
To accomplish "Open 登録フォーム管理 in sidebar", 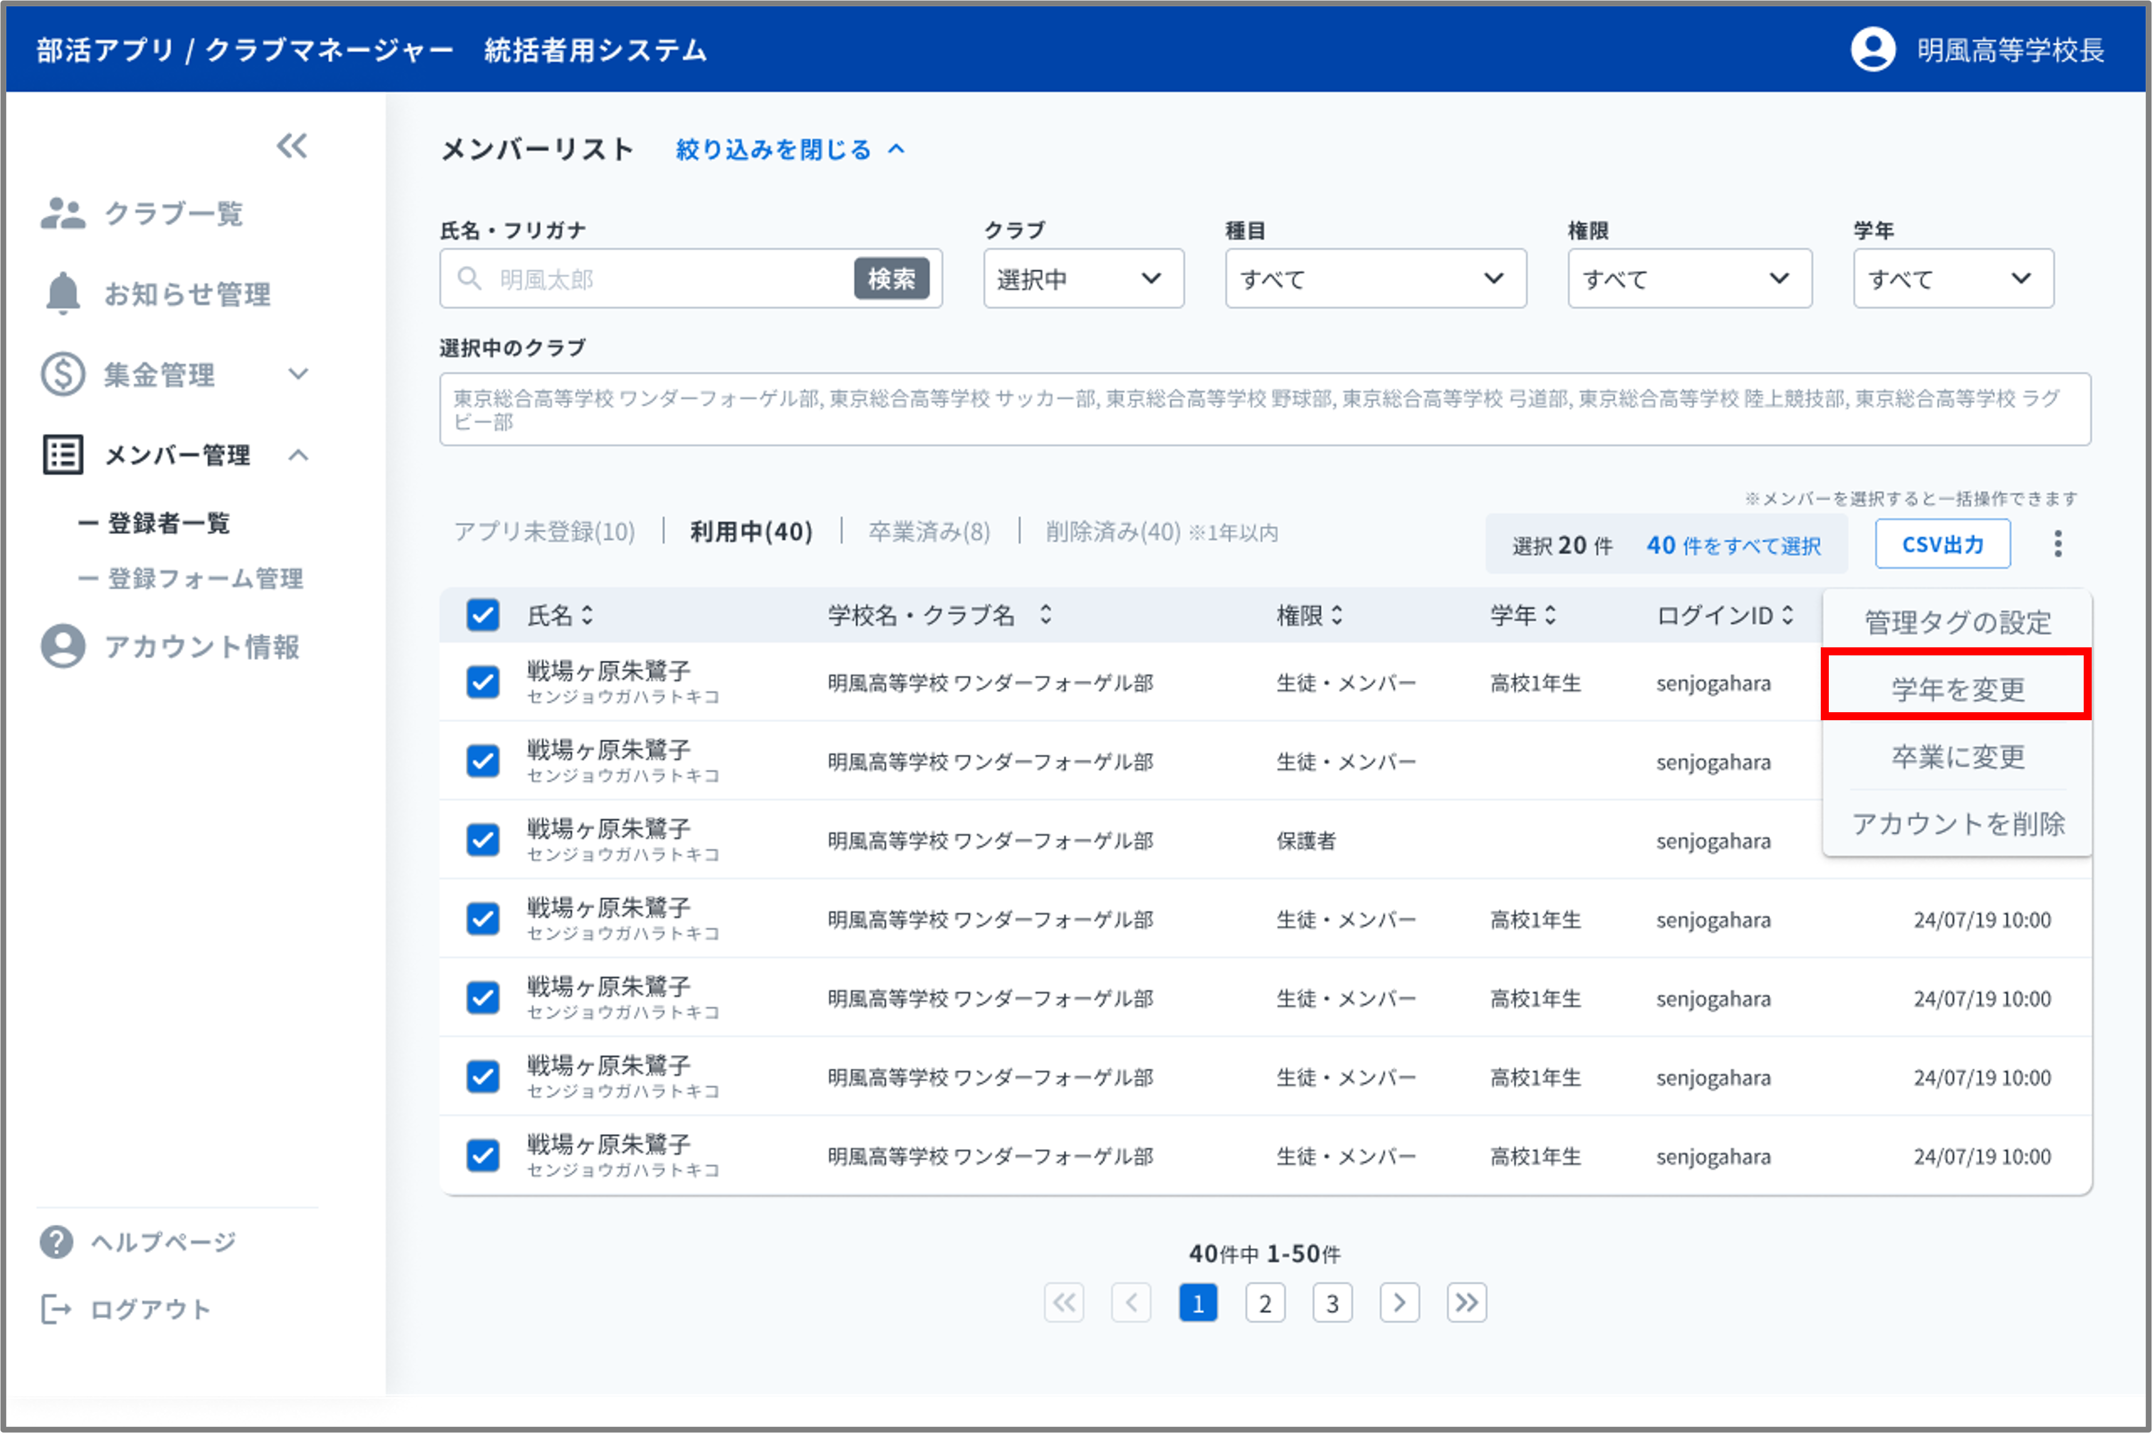I will point(205,577).
